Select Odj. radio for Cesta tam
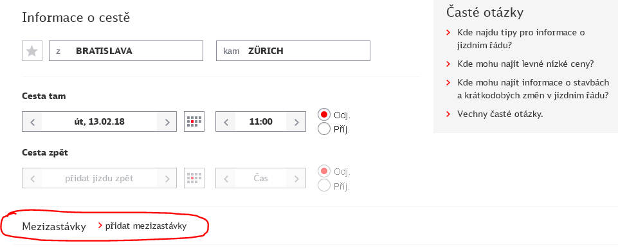This screenshot has height=250, width=618. 324,114
